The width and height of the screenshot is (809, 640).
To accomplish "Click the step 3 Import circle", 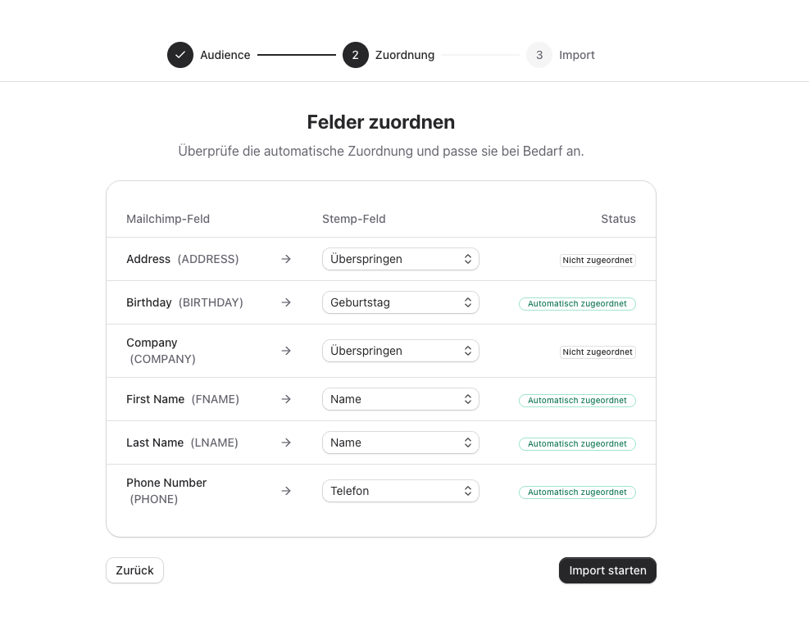I will (x=539, y=55).
